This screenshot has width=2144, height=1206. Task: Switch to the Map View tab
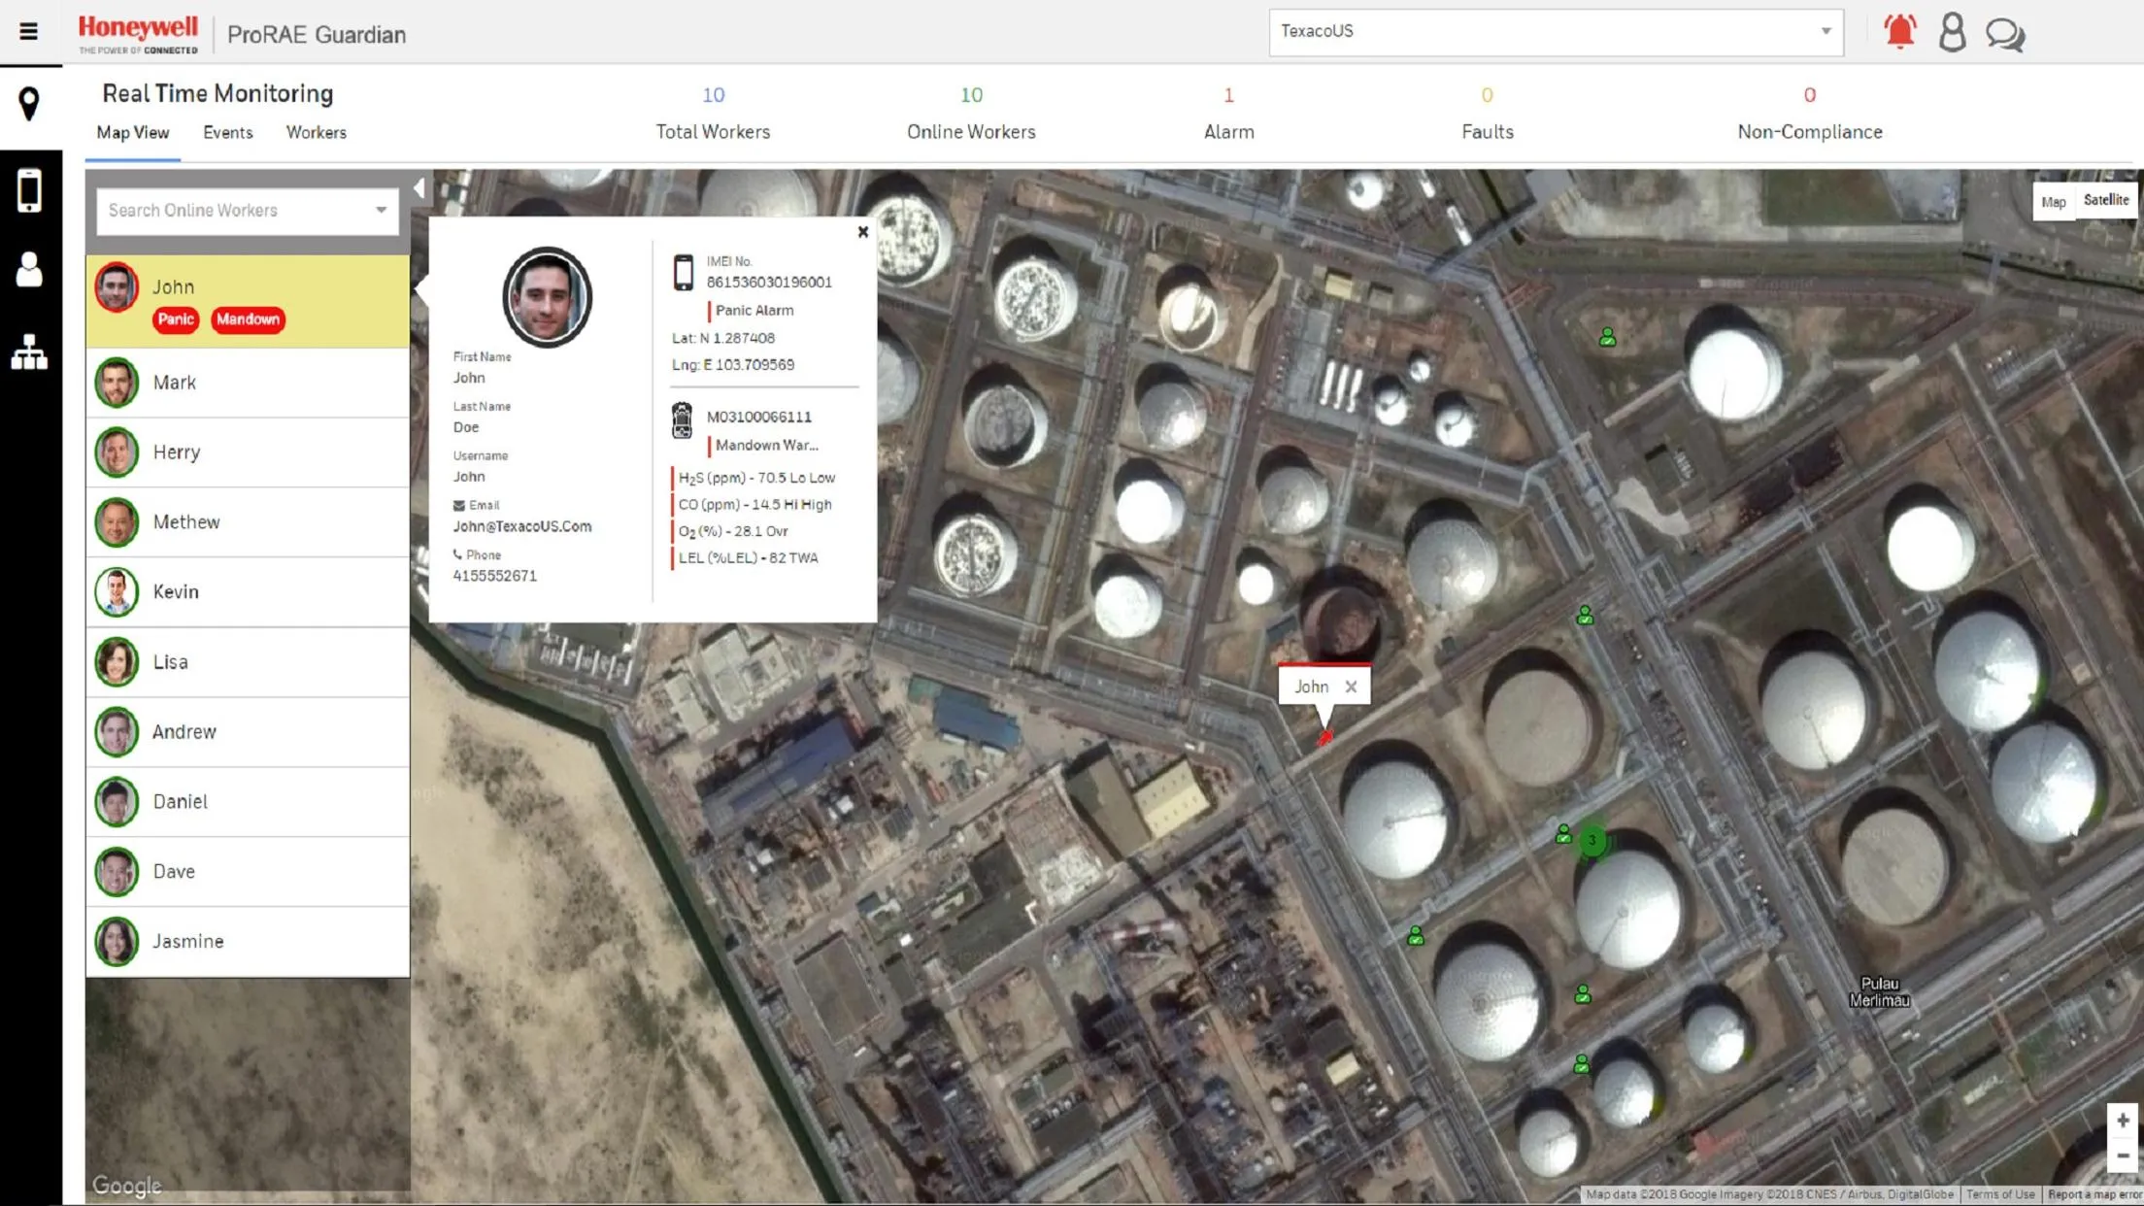point(133,133)
